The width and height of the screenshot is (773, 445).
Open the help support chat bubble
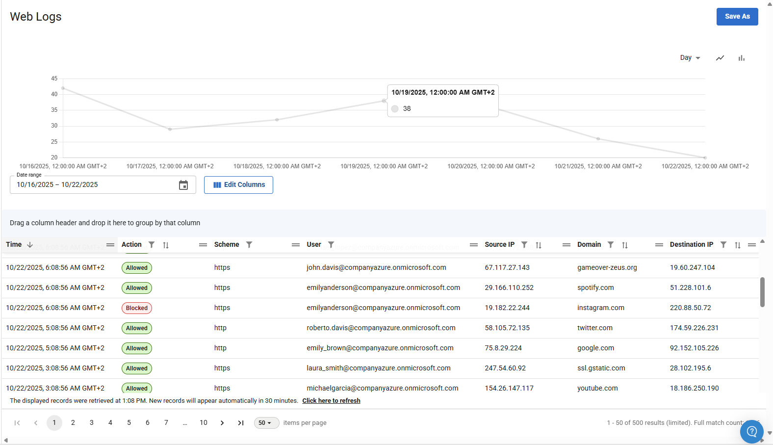751,432
